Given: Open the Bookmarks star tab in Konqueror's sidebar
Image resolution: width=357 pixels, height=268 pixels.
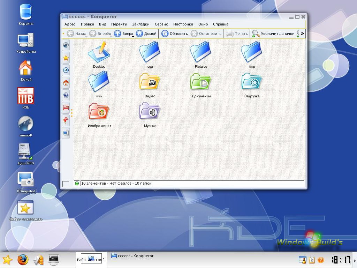Looking at the screenshot, I should pos(66,58).
